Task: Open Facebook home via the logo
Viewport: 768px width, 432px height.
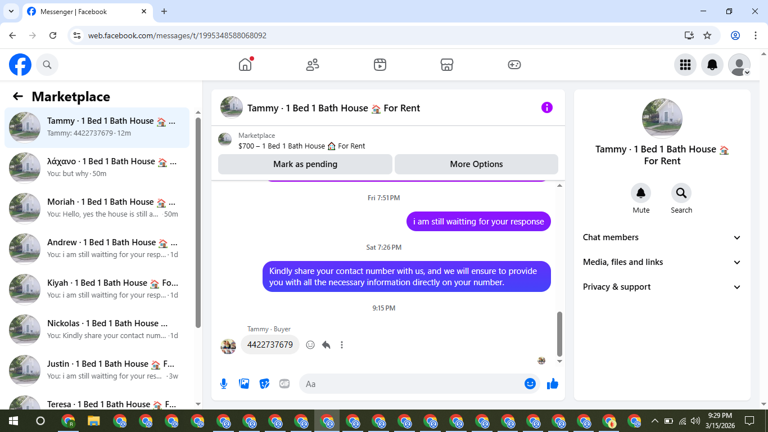Action: coord(20,65)
